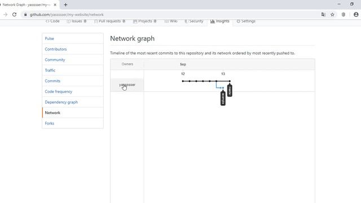
Task: Open the repository Settings tab
Action: (x=246, y=21)
